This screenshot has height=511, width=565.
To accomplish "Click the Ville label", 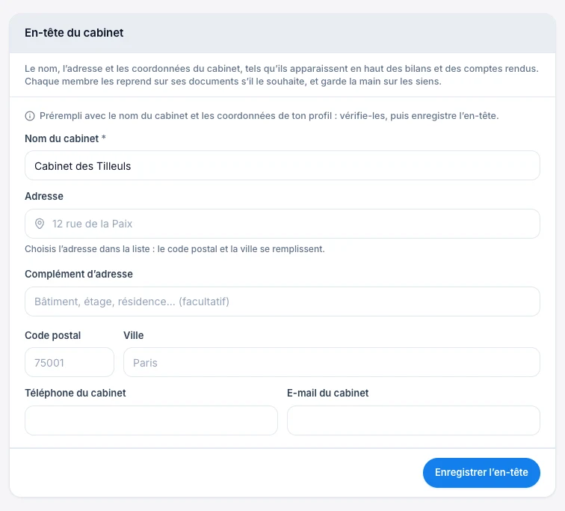I will click(x=133, y=335).
